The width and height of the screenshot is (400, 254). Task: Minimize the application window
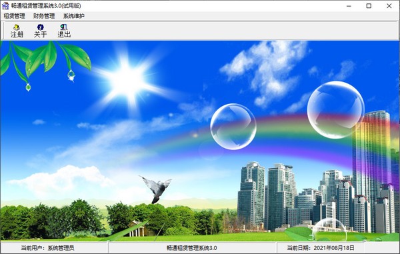349,5
